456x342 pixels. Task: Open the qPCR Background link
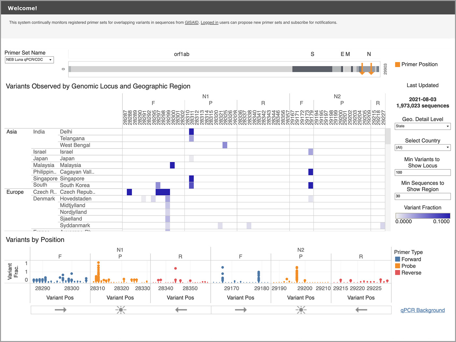[422, 310]
